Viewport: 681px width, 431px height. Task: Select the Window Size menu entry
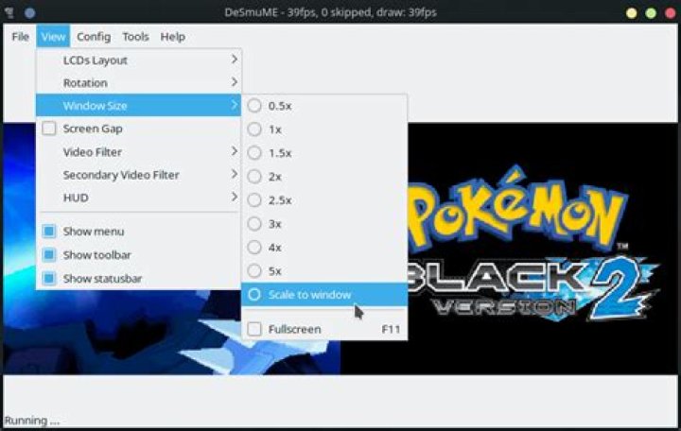138,106
